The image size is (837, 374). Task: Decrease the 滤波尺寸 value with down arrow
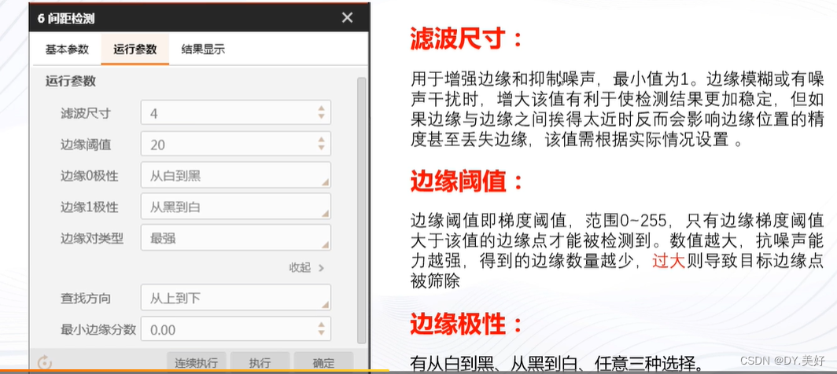click(x=321, y=117)
